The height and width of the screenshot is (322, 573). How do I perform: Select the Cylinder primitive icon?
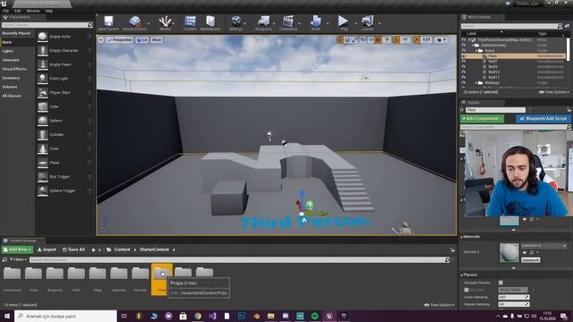point(43,135)
